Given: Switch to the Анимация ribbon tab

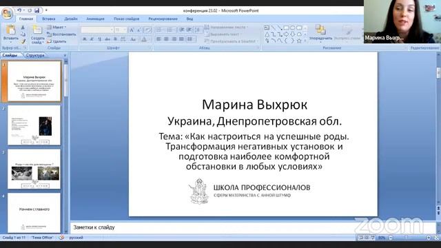Looking at the screenshot, I should pyautogui.click(x=95, y=19).
